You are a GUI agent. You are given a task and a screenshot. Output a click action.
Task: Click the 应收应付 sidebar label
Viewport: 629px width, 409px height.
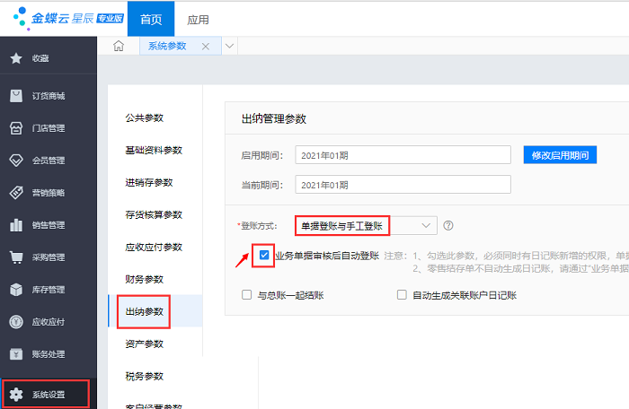(49, 322)
